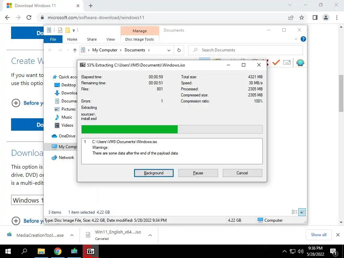This screenshot has height=258, width=344.
Task: Expand first 'Before you begin' plus icon
Action: 16,103
